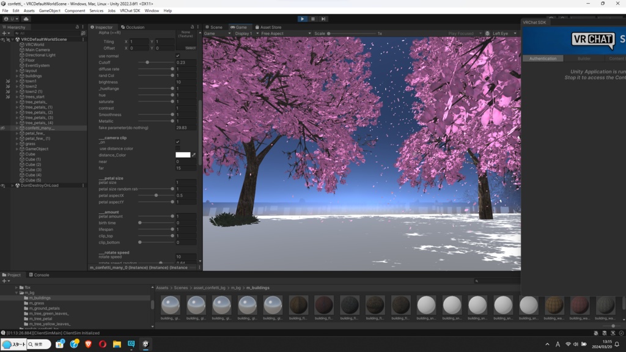The image size is (626, 352).
Task: Open VRCDefaultWorldScene options menu
Action: coord(83,40)
